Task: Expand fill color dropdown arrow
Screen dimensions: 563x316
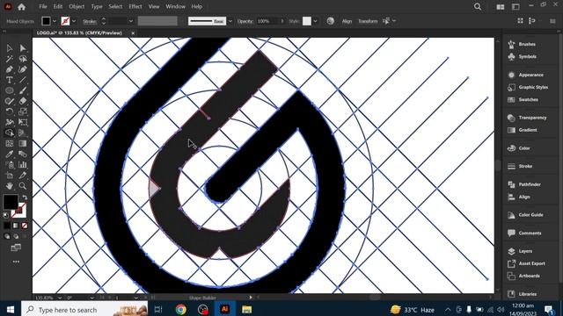Action: pyautogui.click(x=55, y=21)
